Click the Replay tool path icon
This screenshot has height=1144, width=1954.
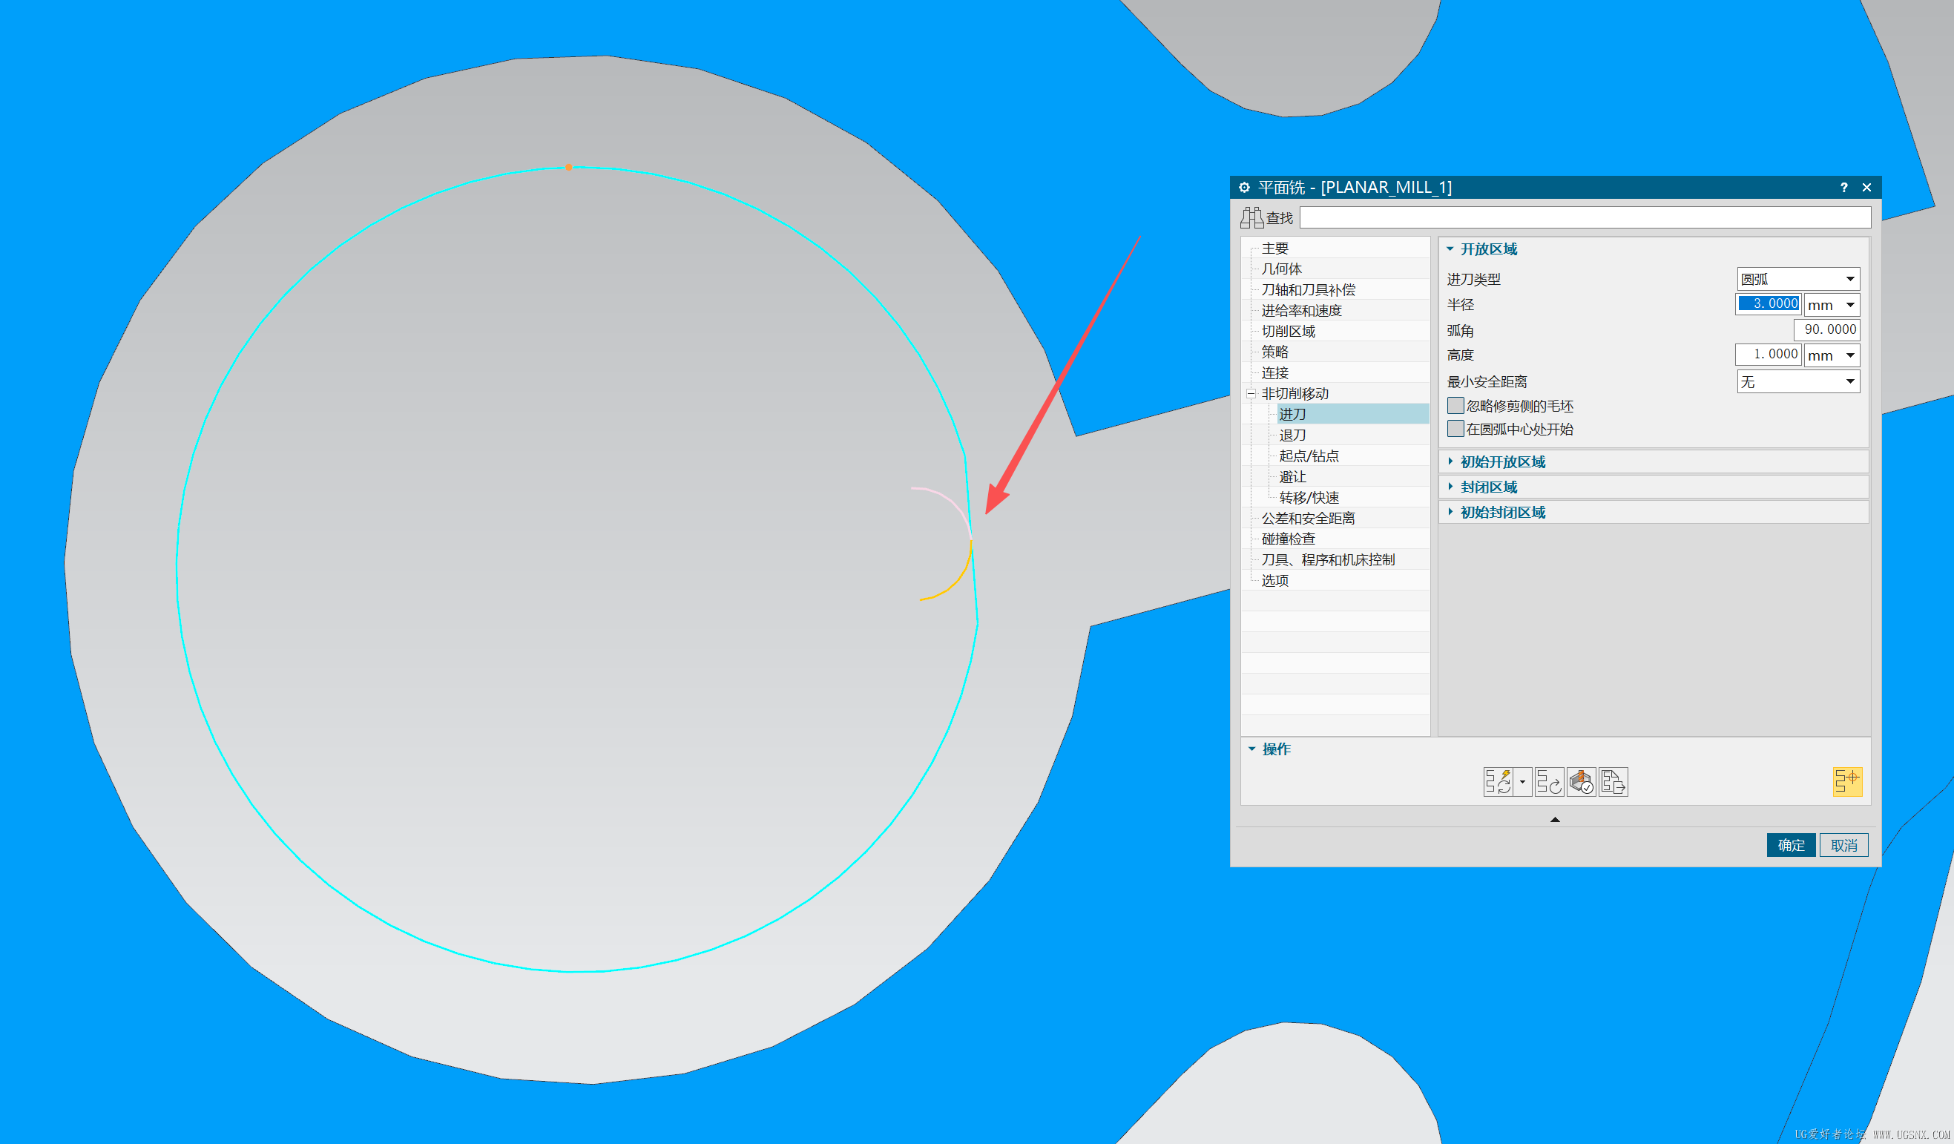pos(1548,782)
